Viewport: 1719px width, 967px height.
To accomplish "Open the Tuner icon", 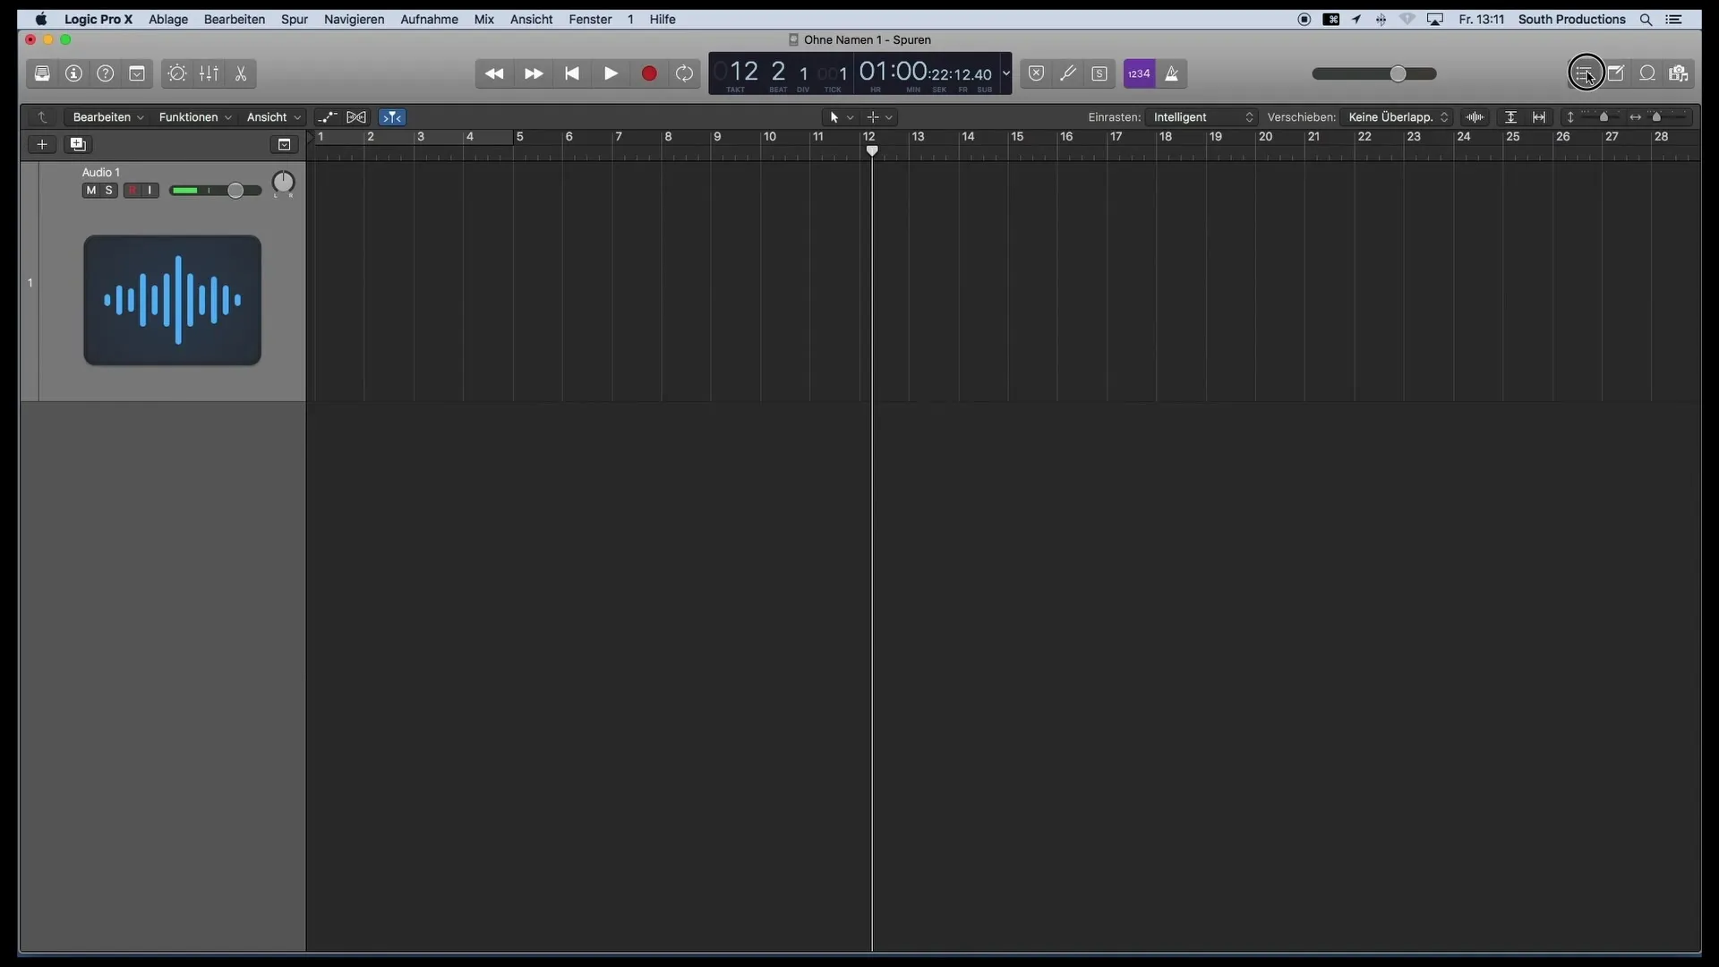I will pyautogui.click(x=1068, y=73).
